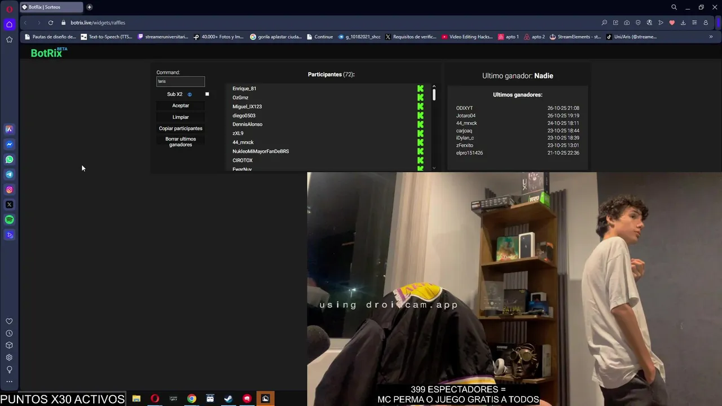Open the 'Uni/Aris (@streame...' TikTok bookmark
Screen dimensions: 722x406
click(x=631, y=37)
